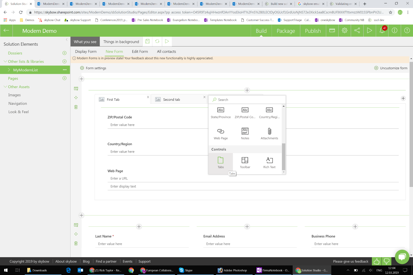Delete the tabs section with trash icon
The width and height of the screenshot is (413, 275).
76,107
